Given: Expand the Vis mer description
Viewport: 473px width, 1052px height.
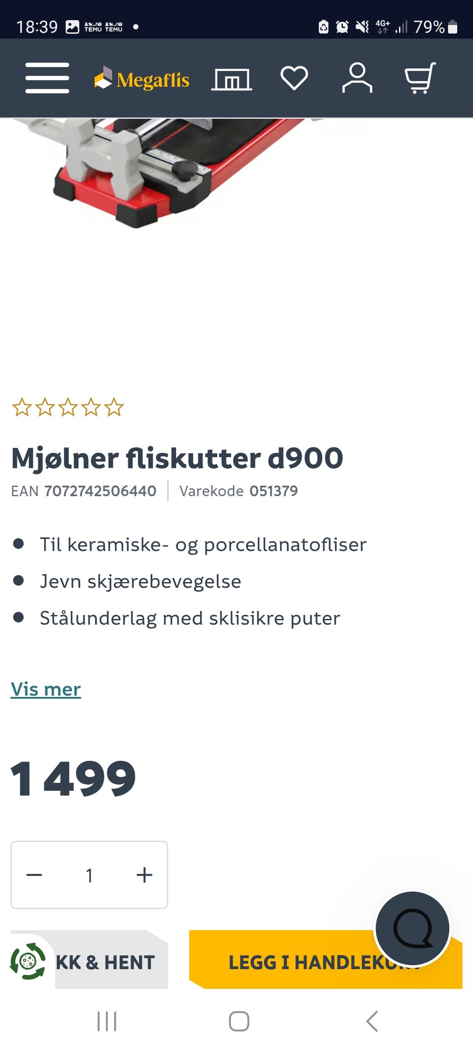Looking at the screenshot, I should 46,689.
